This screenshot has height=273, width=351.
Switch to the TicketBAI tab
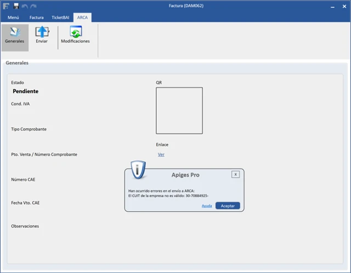61,18
